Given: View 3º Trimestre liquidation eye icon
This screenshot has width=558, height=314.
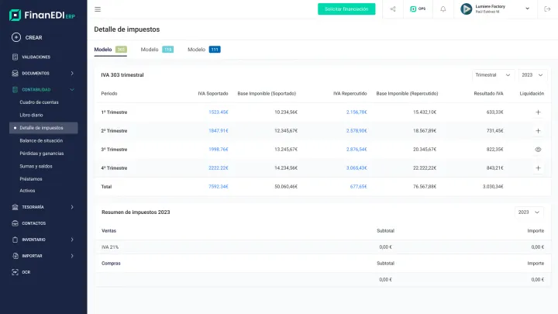Looking at the screenshot, I should pos(538,149).
